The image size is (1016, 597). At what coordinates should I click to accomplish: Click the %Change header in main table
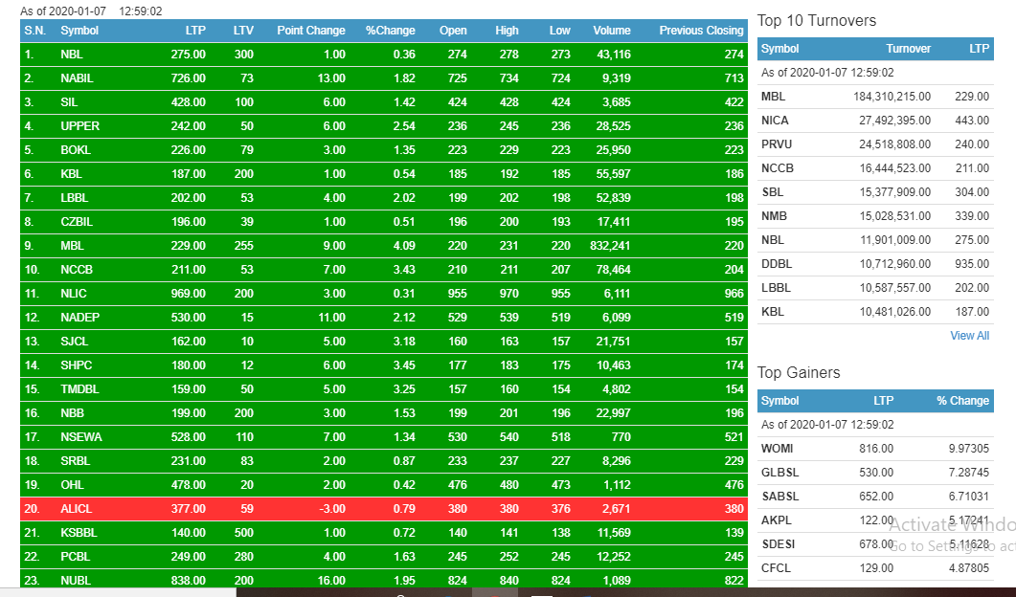[x=390, y=31]
